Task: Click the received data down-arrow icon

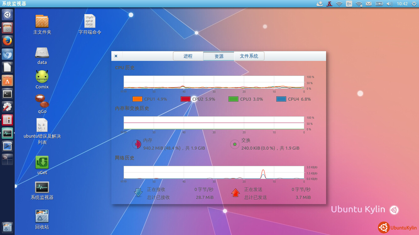Action: (138, 193)
